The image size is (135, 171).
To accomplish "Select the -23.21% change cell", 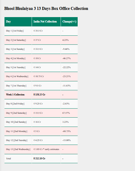I will 69,76.
